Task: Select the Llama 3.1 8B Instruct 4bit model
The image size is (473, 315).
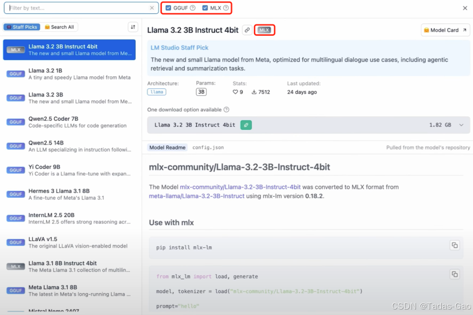Action: click(70, 266)
